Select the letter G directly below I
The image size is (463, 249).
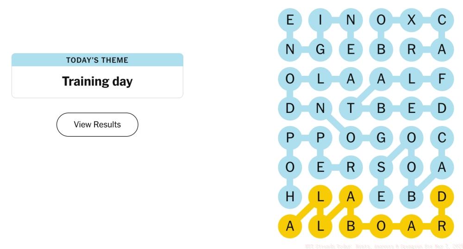pyautogui.click(x=320, y=50)
